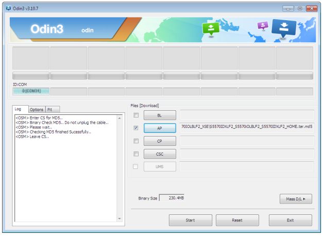Click log line 'Checking MD5 finished Sucessfully..'
Viewport: 324px width, 236px height.
[x=53, y=132]
